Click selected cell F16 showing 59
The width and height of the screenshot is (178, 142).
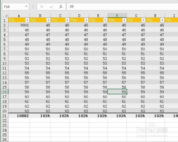[117, 92]
